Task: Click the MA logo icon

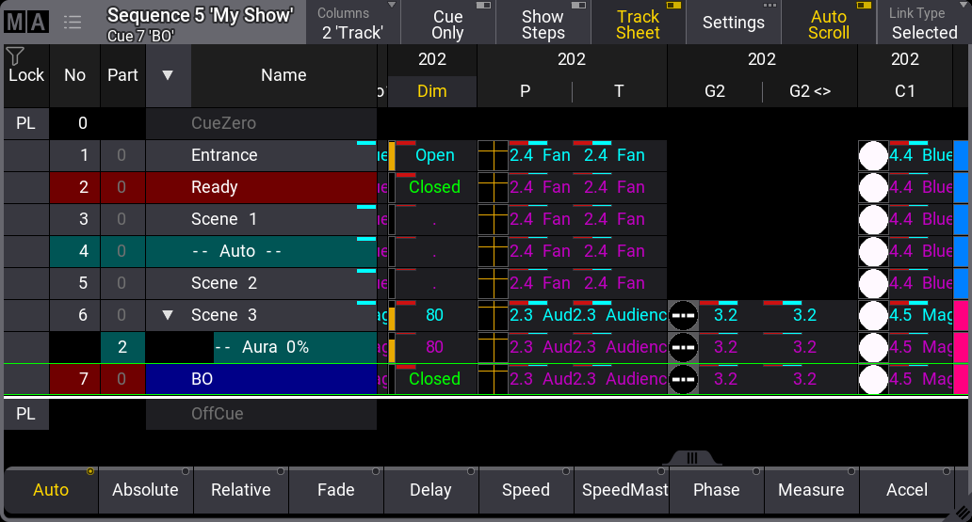Action: [25, 23]
